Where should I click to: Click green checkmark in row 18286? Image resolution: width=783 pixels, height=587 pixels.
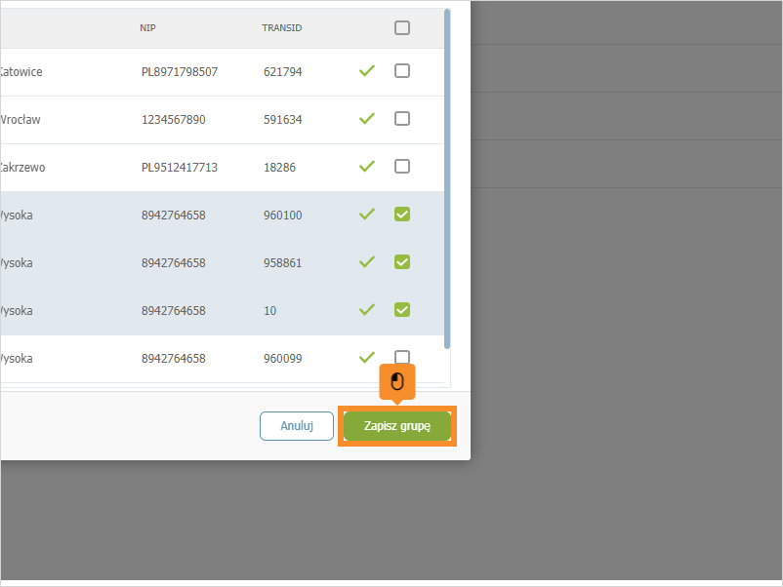pyautogui.click(x=367, y=166)
